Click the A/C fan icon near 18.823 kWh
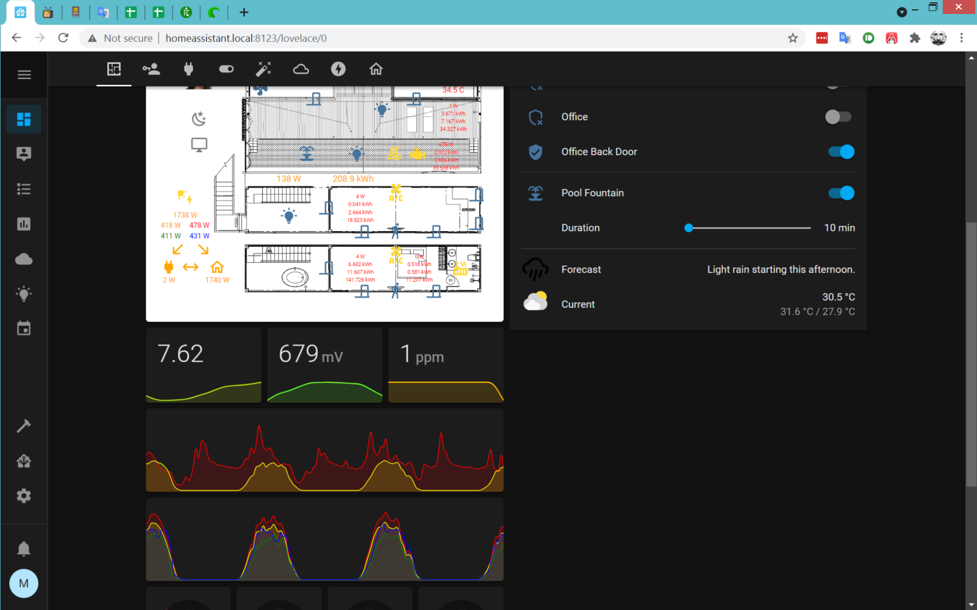The width and height of the screenshot is (977, 610). 396,193
